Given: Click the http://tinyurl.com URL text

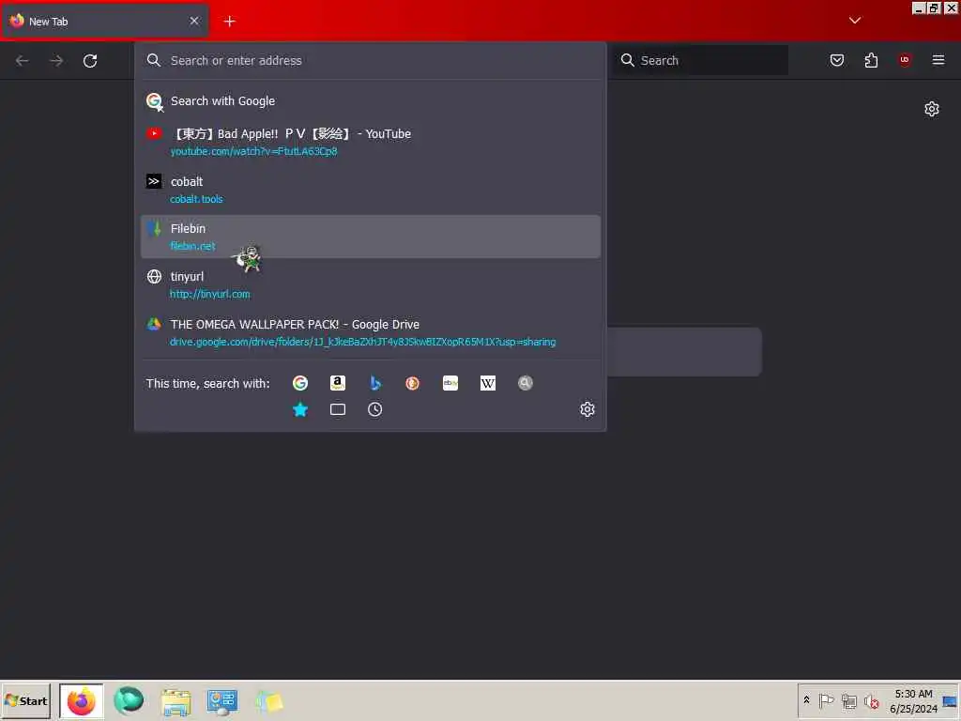Looking at the screenshot, I should coord(209,294).
